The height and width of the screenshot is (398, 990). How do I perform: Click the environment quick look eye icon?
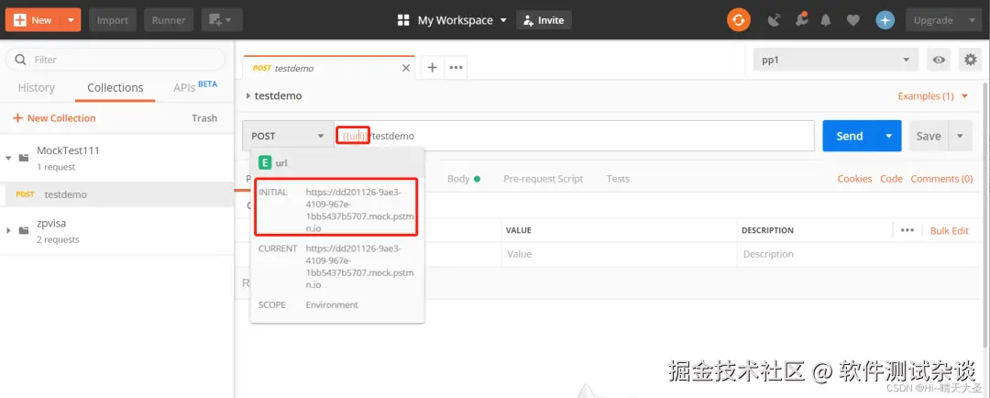pyautogui.click(x=939, y=60)
